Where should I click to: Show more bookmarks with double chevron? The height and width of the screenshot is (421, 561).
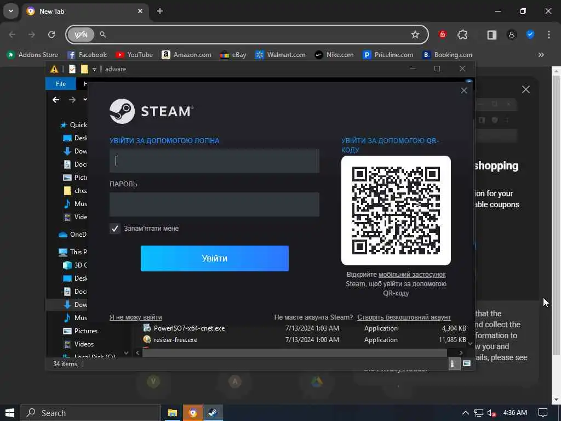[x=541, y=55]
